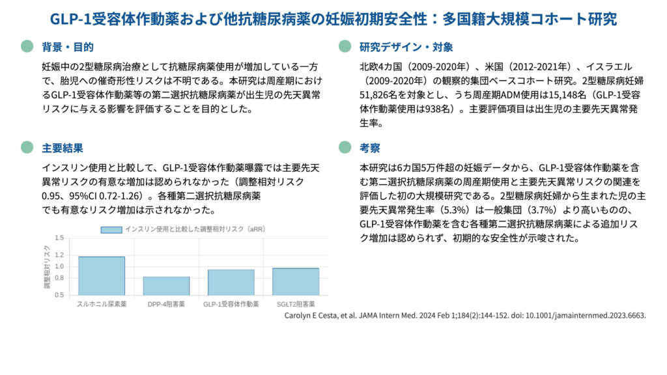This screenshot has width=667, height=375.
Task: Click the green bullet beside 研究デザイン・対象
Action: click(x=345, y=46)
